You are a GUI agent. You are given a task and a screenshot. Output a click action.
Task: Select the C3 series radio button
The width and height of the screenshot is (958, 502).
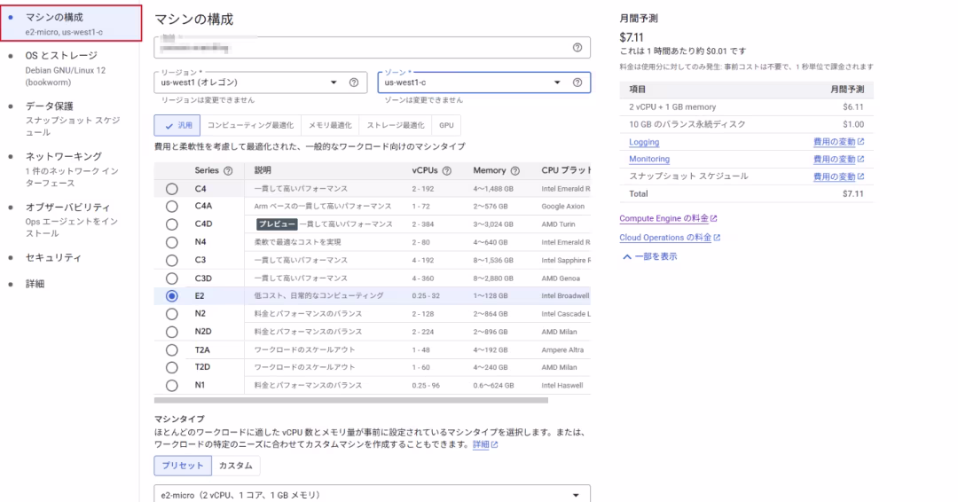[x=172, y=260]
